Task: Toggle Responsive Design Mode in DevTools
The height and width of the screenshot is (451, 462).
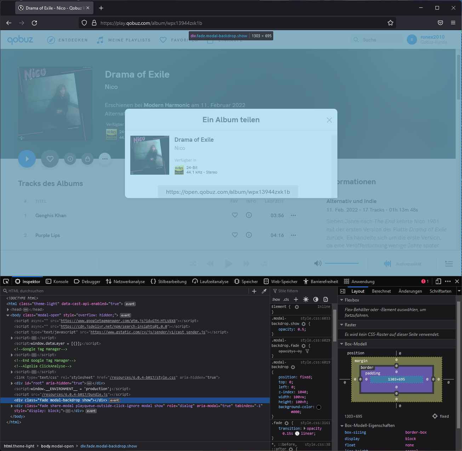Action: click(x=438, y=281)
